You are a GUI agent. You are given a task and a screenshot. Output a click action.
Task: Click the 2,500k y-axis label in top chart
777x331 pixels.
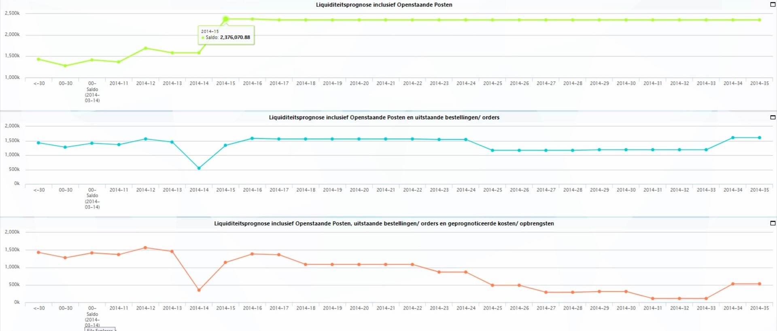pyautogui.click(x=12, y=13)
